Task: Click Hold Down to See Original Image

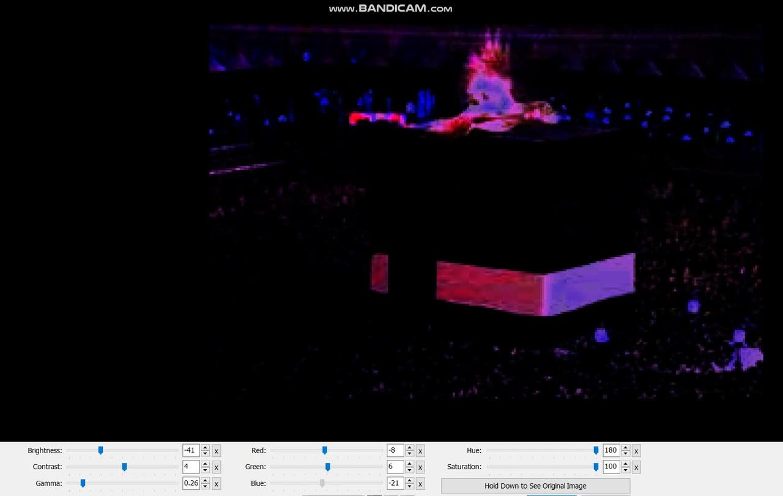Action: (x=535, y=486)
